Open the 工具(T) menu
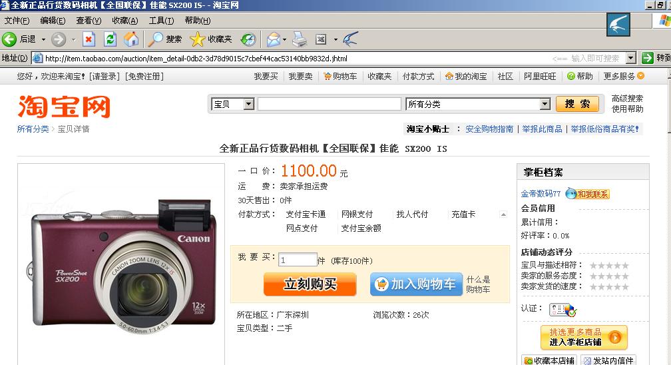Screen dimensions: 671x365 click(x=161, y=21)
